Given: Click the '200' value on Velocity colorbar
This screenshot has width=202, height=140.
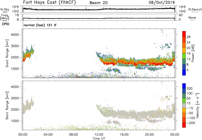Looking at the screenshot, I should coord(190,88).
